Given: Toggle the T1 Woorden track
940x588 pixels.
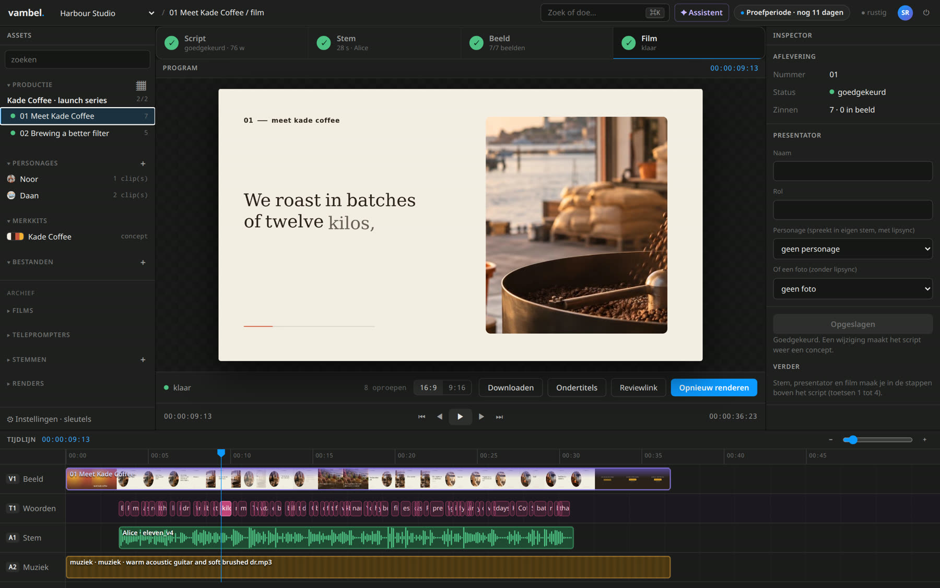Looking at the screenshot, I should click(x=13, y=508).
